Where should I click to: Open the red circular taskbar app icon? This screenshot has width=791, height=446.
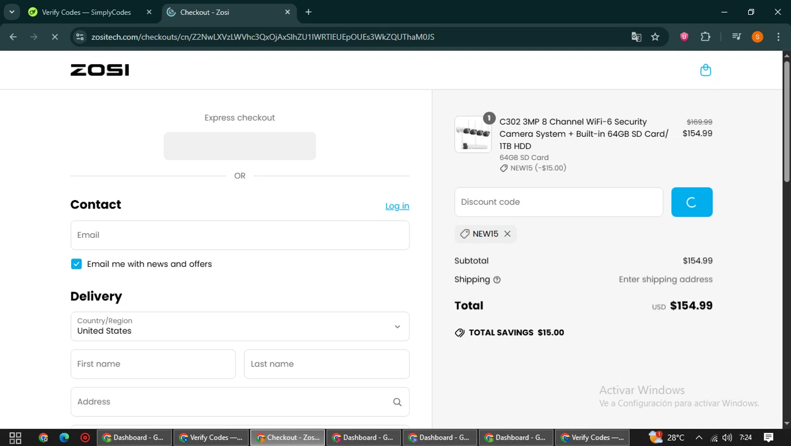pyautogui.click(x=85, y=438)
